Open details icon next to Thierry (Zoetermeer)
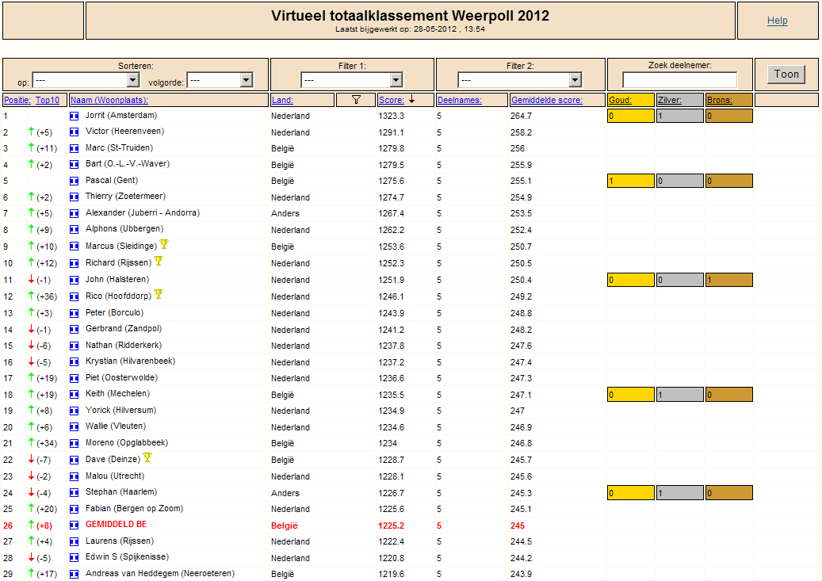This screenshot has width=822, height=581. click(x=74, y=197)
